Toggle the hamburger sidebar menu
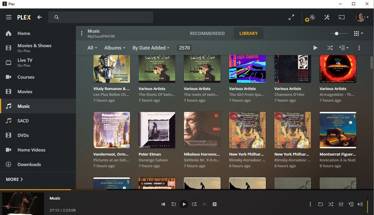Screen dimensions: 374x215 8,17
